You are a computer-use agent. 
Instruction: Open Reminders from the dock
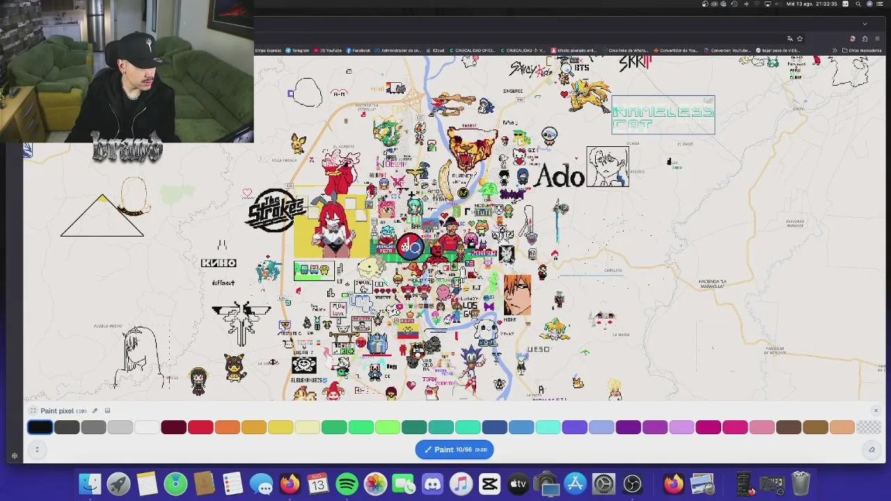click(x=232, y=484)
